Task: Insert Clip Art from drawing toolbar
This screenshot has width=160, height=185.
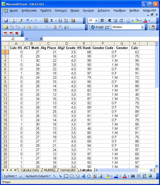Action: [95, 176]
